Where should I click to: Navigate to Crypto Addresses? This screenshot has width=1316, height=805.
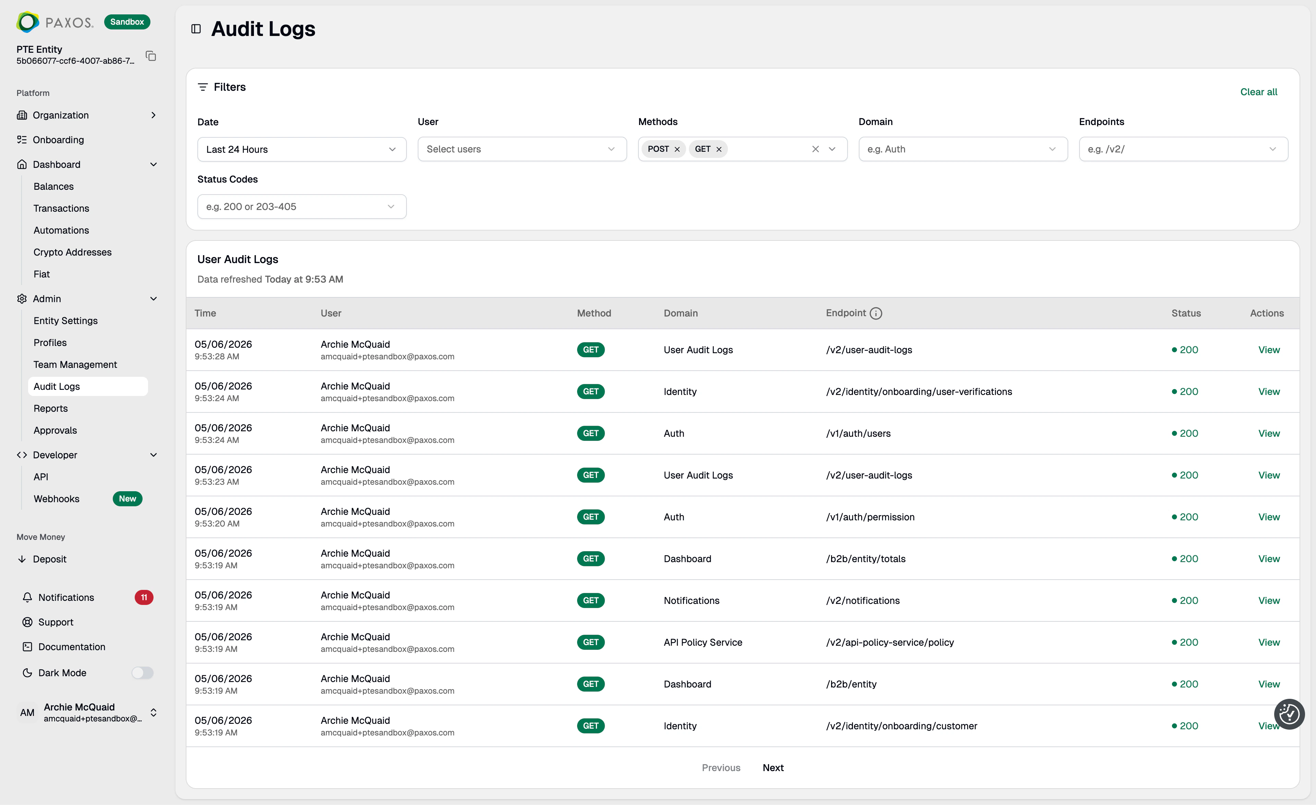point(73,252)
